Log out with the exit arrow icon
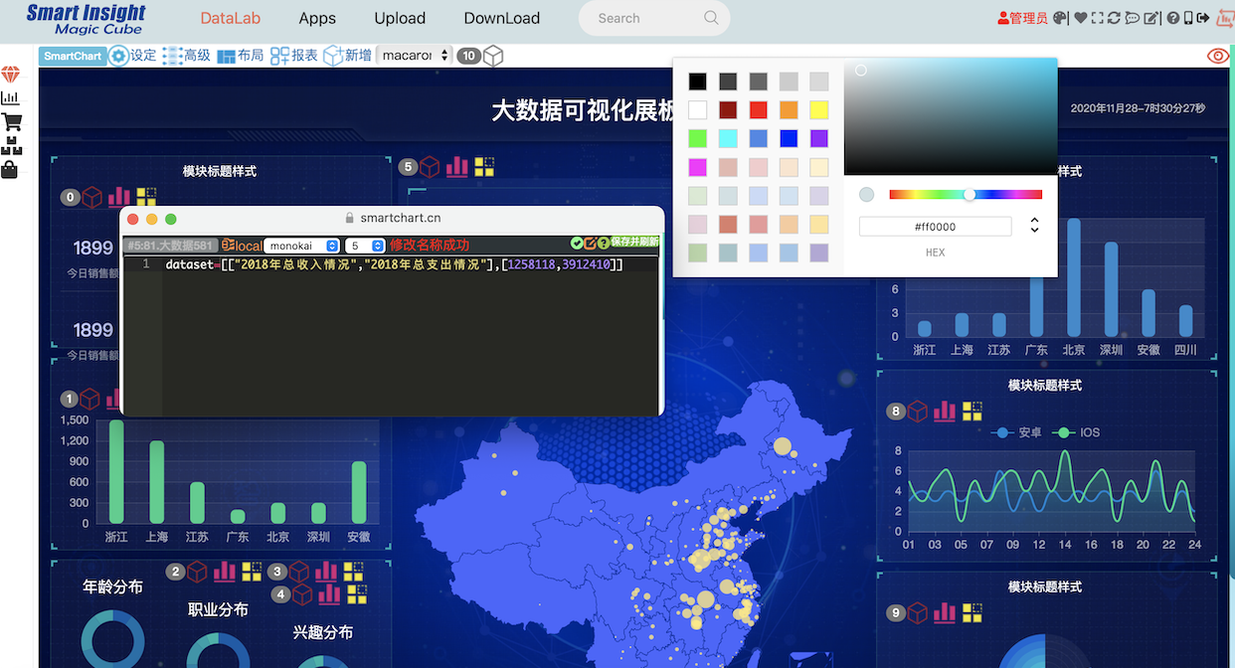 coord(1203,18)
